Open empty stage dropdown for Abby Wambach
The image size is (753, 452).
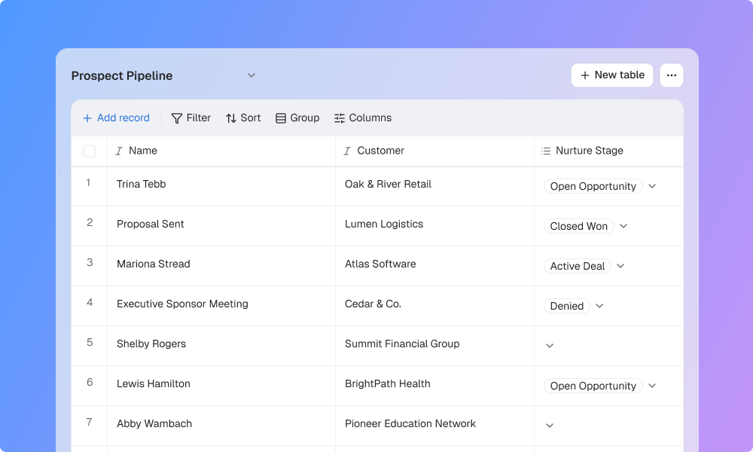pos(550,426)
